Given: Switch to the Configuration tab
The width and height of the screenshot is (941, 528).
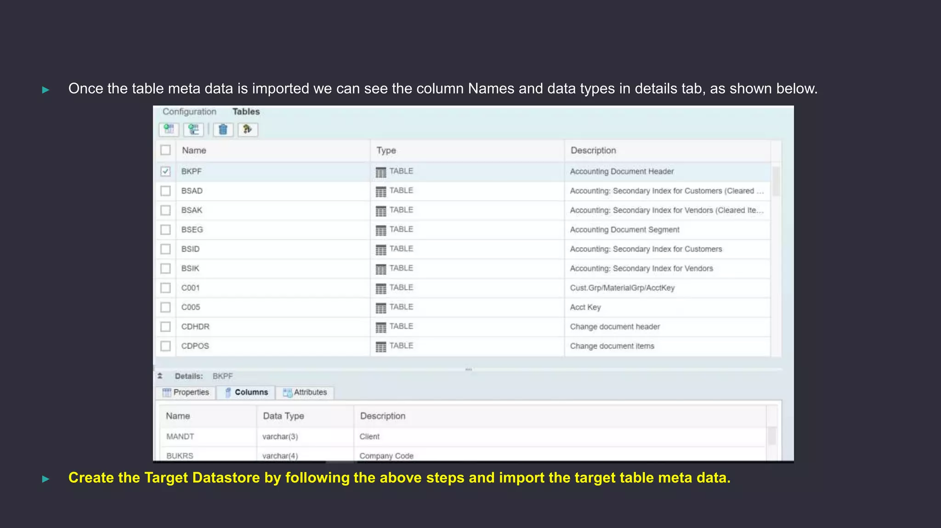Looking at the screenshot, I should pos(189,111).
